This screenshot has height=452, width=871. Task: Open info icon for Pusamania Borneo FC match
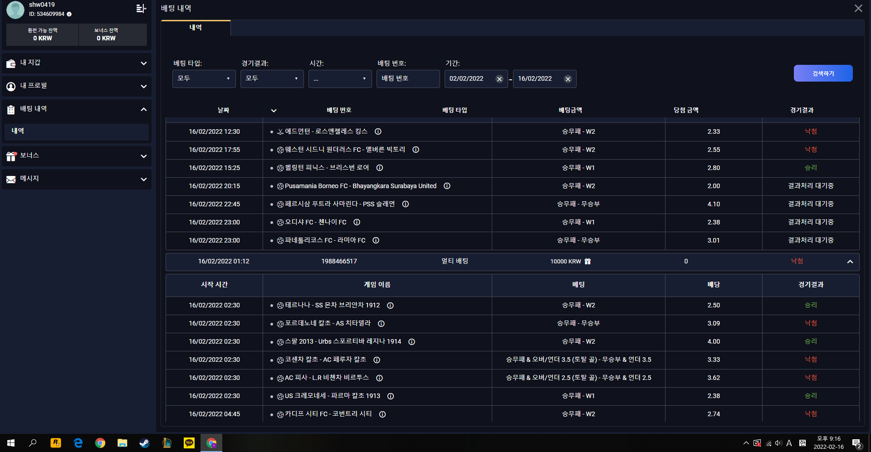(x=447, y=186)
